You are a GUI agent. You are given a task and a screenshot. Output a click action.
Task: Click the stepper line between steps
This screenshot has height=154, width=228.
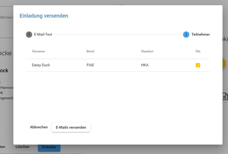[118, 35]
